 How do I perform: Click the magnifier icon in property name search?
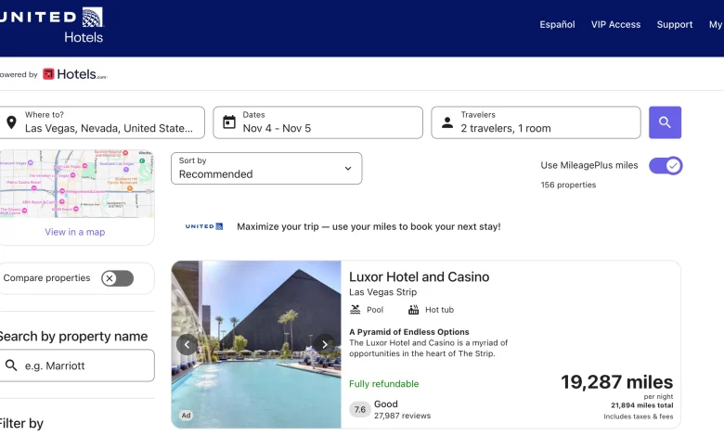click(11, 365)
